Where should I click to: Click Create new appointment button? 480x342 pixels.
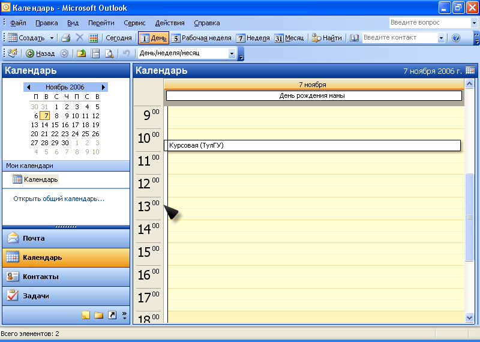pos(26,38)
